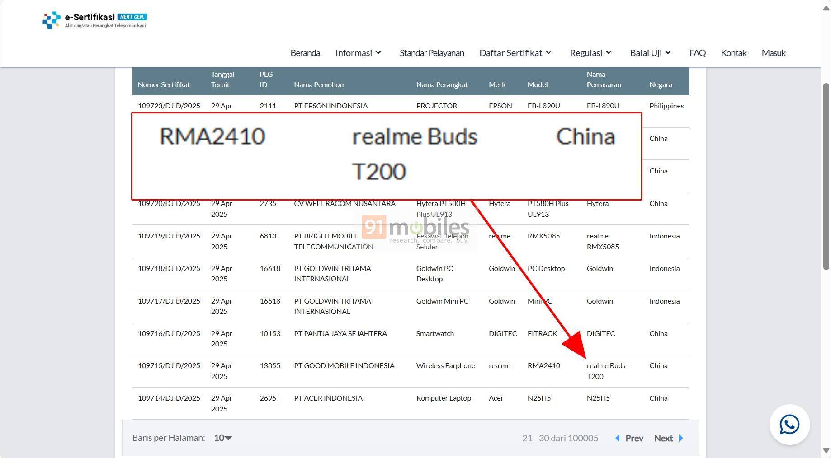The width and height of the screenshot is (831, 458).
Task: Click the Negara column header
Action: click(x=661, y=84)
